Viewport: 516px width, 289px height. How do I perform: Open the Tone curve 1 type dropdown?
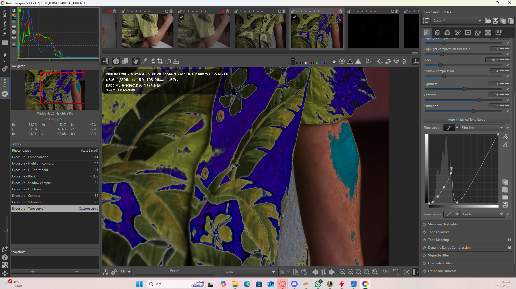457,128
